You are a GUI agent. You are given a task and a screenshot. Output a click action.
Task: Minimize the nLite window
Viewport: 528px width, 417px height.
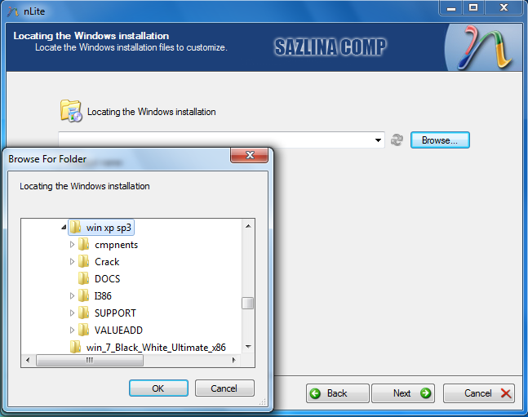click(x=451, y=7)
